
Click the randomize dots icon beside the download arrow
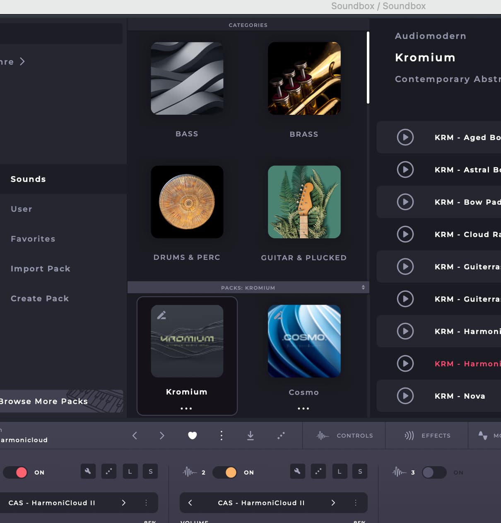[x=281, y=435]
